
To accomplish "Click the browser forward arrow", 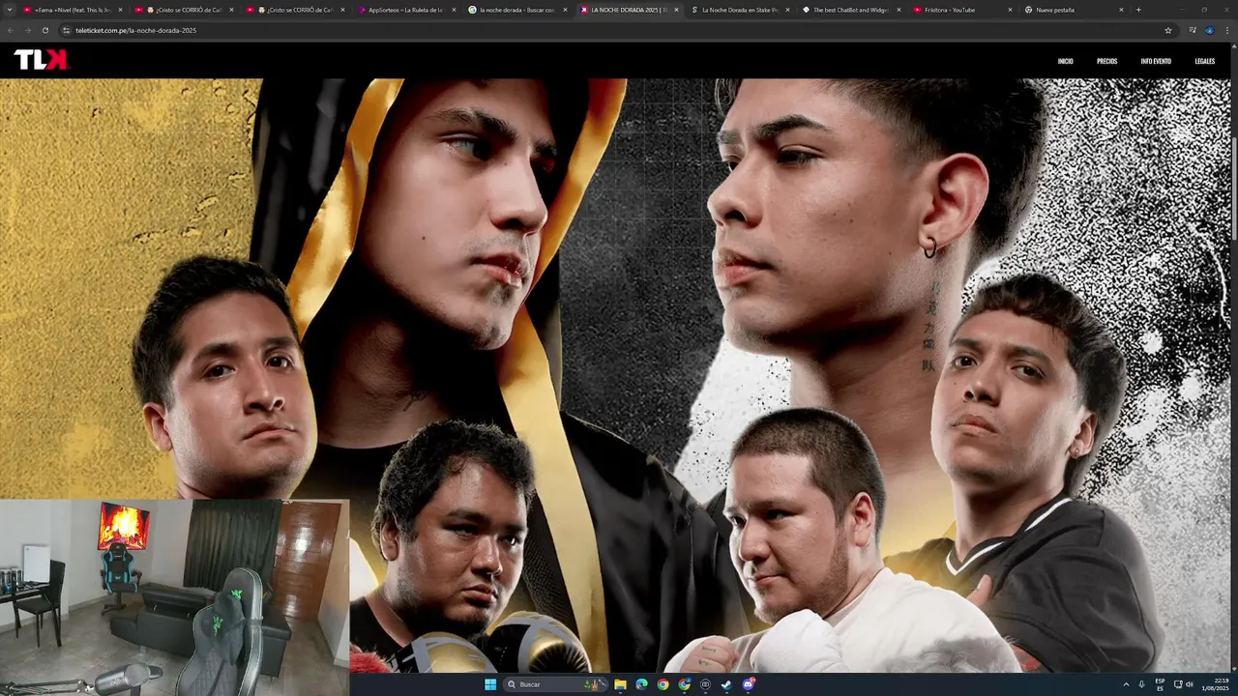I will tap(27, 30).
